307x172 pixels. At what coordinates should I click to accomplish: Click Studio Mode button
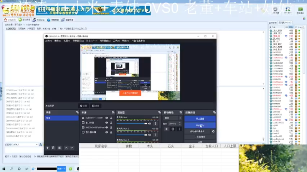point(200,137)
